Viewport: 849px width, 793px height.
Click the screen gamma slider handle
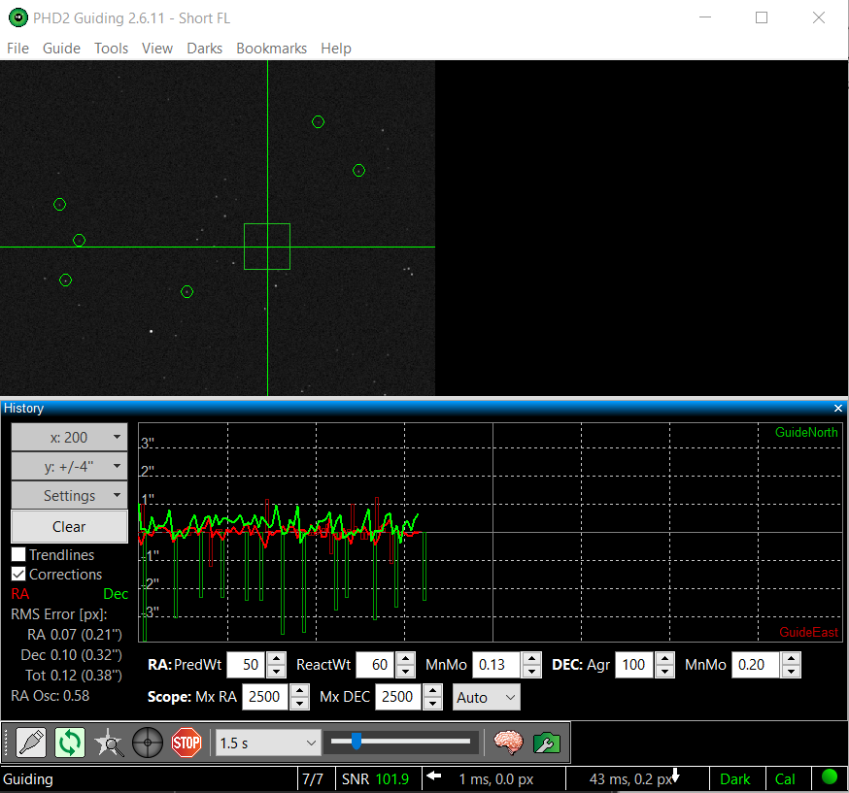pos(357,743)
